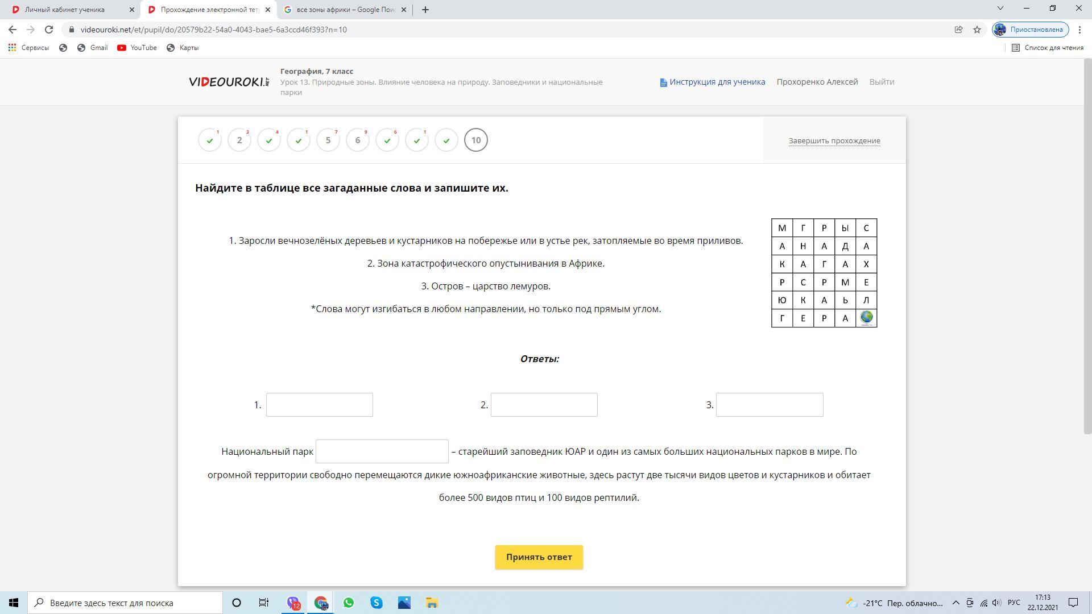
Task: Open the paused profile menu
Action: coord(1030,30)
